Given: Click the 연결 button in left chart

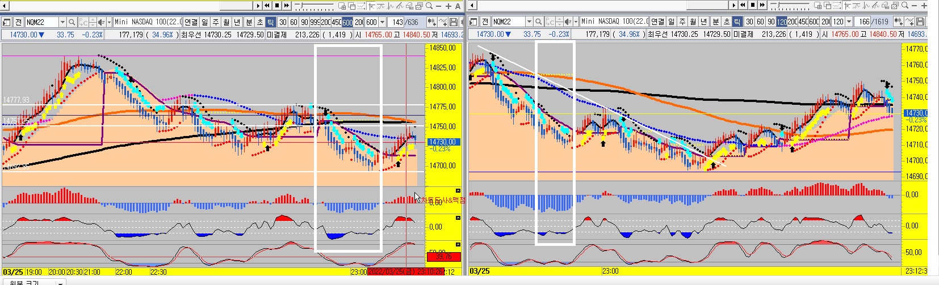Looking at the screenshot, I should (191, 22).
